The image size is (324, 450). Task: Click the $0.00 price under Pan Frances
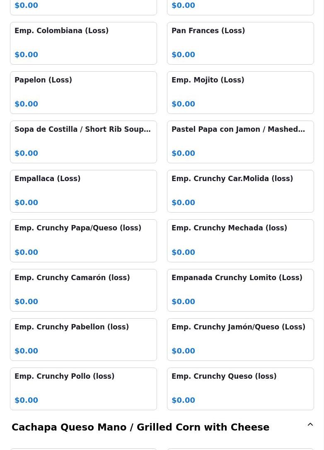pos(184,55)
